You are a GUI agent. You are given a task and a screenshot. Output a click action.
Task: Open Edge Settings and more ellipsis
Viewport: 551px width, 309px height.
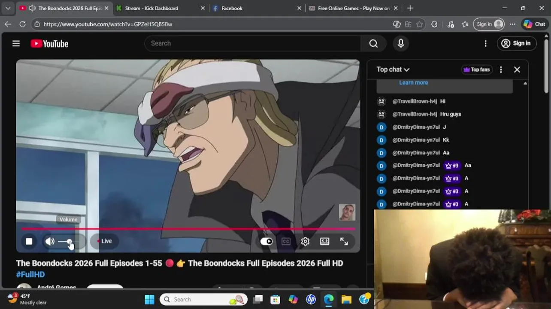coord(512,24)
